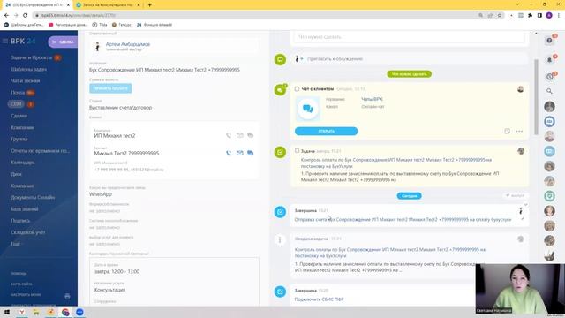565x318 pixels.
Task: Click the Консультация service name value
Action: 109,290
